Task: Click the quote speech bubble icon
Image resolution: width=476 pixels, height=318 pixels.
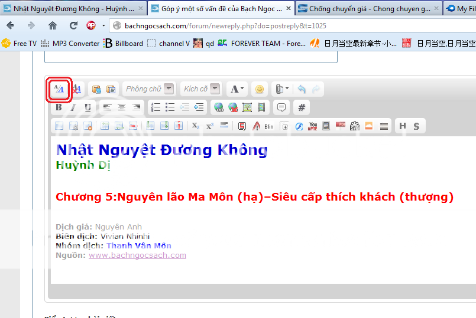Action: tap(281, 107)
